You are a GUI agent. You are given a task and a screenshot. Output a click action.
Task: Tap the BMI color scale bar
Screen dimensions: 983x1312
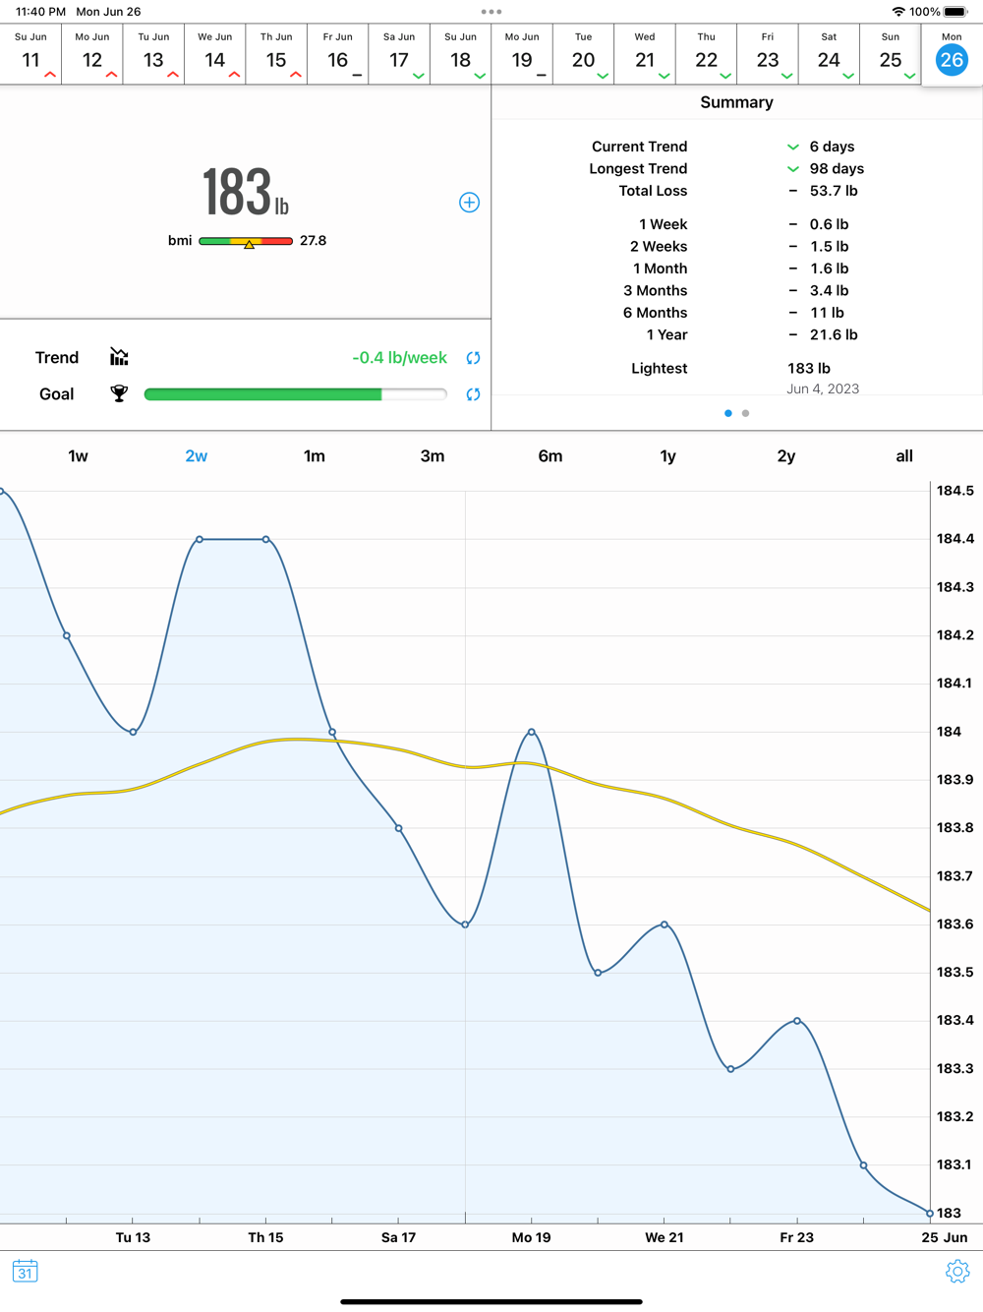click(246, 241)
